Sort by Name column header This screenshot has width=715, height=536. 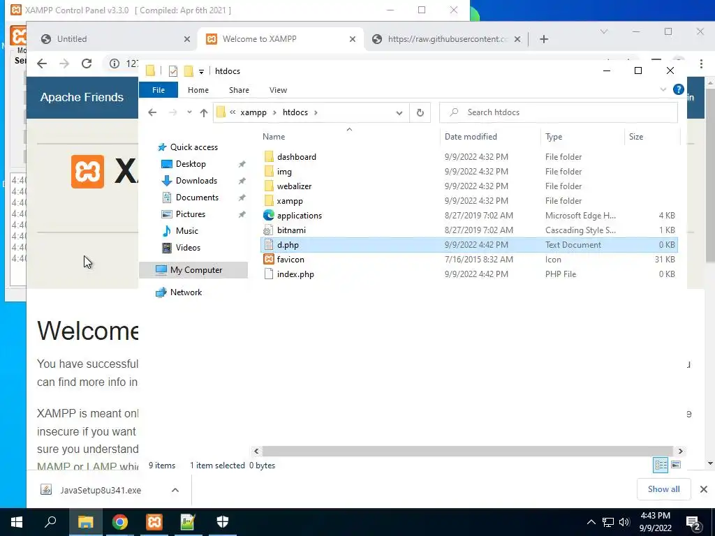click(x=349, y=137)
